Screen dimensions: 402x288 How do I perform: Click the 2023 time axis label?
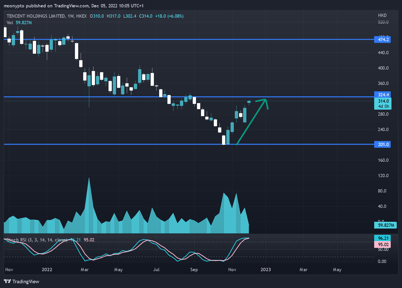point(266,269)
